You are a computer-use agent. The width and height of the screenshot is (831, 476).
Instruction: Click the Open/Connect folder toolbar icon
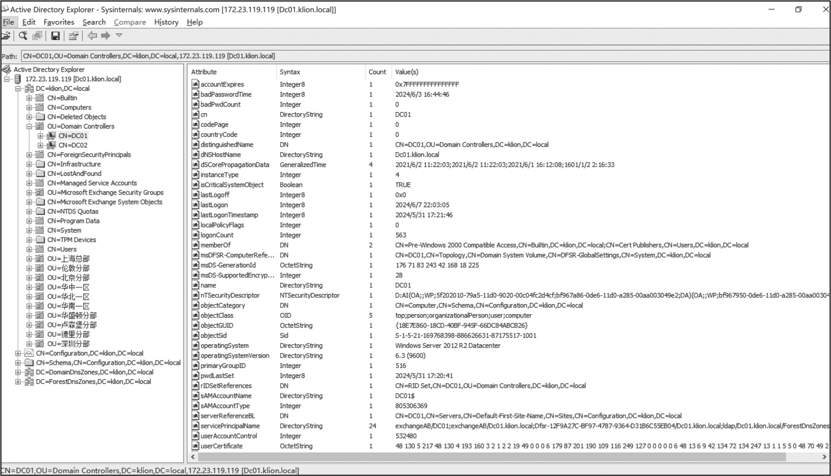click(x=6, y=36)
